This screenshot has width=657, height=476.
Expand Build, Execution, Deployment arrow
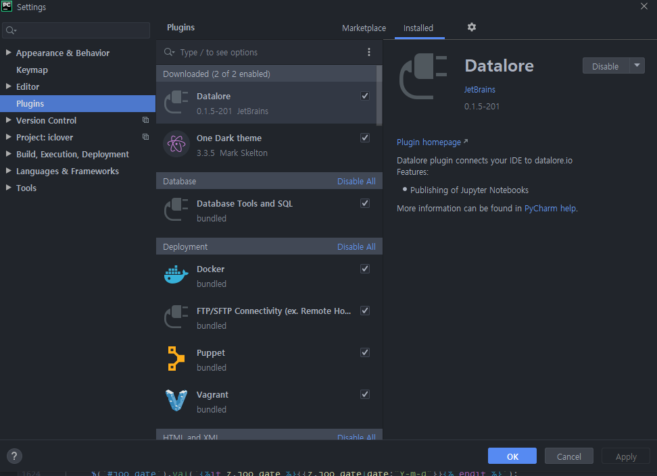8,154
